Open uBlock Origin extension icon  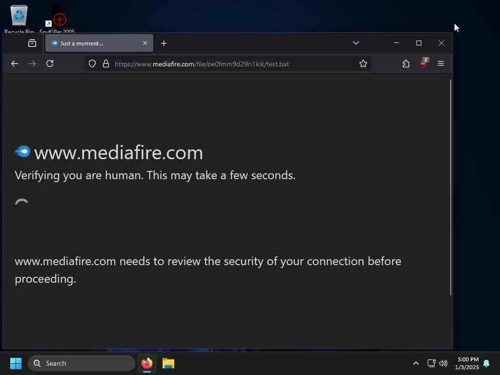(x=424, y=63)
